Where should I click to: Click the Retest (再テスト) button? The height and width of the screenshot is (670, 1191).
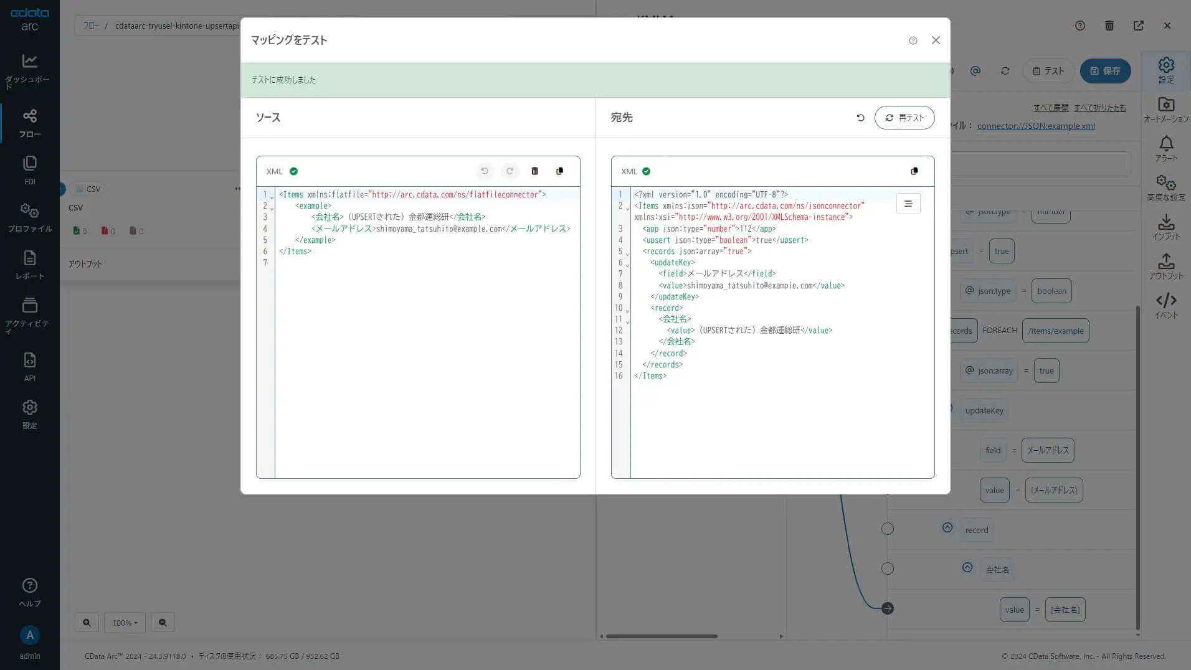coord(904,118)
